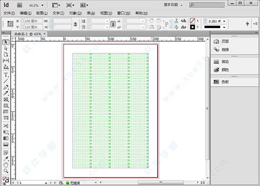Select the Page tool
The width and height of the screenshot is (260, 186).
[6, 55]
